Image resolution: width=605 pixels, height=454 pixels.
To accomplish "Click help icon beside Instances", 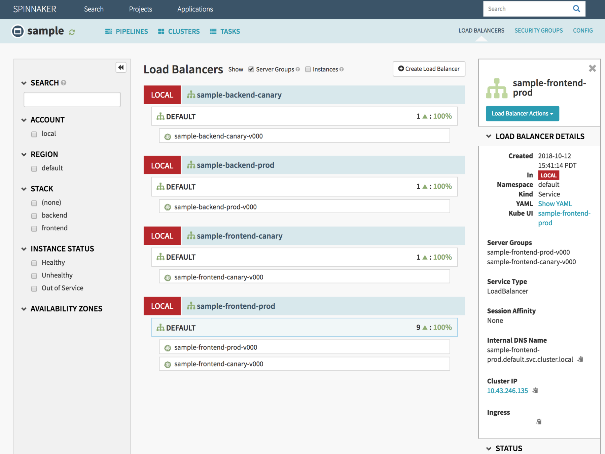I will [342, 69].
